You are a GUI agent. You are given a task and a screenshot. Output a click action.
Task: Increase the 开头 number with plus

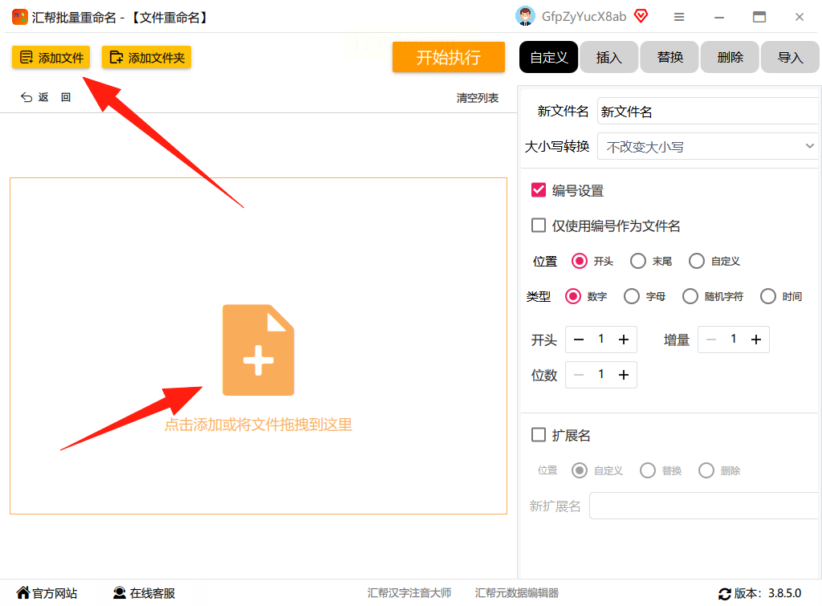tap(623, 340)
